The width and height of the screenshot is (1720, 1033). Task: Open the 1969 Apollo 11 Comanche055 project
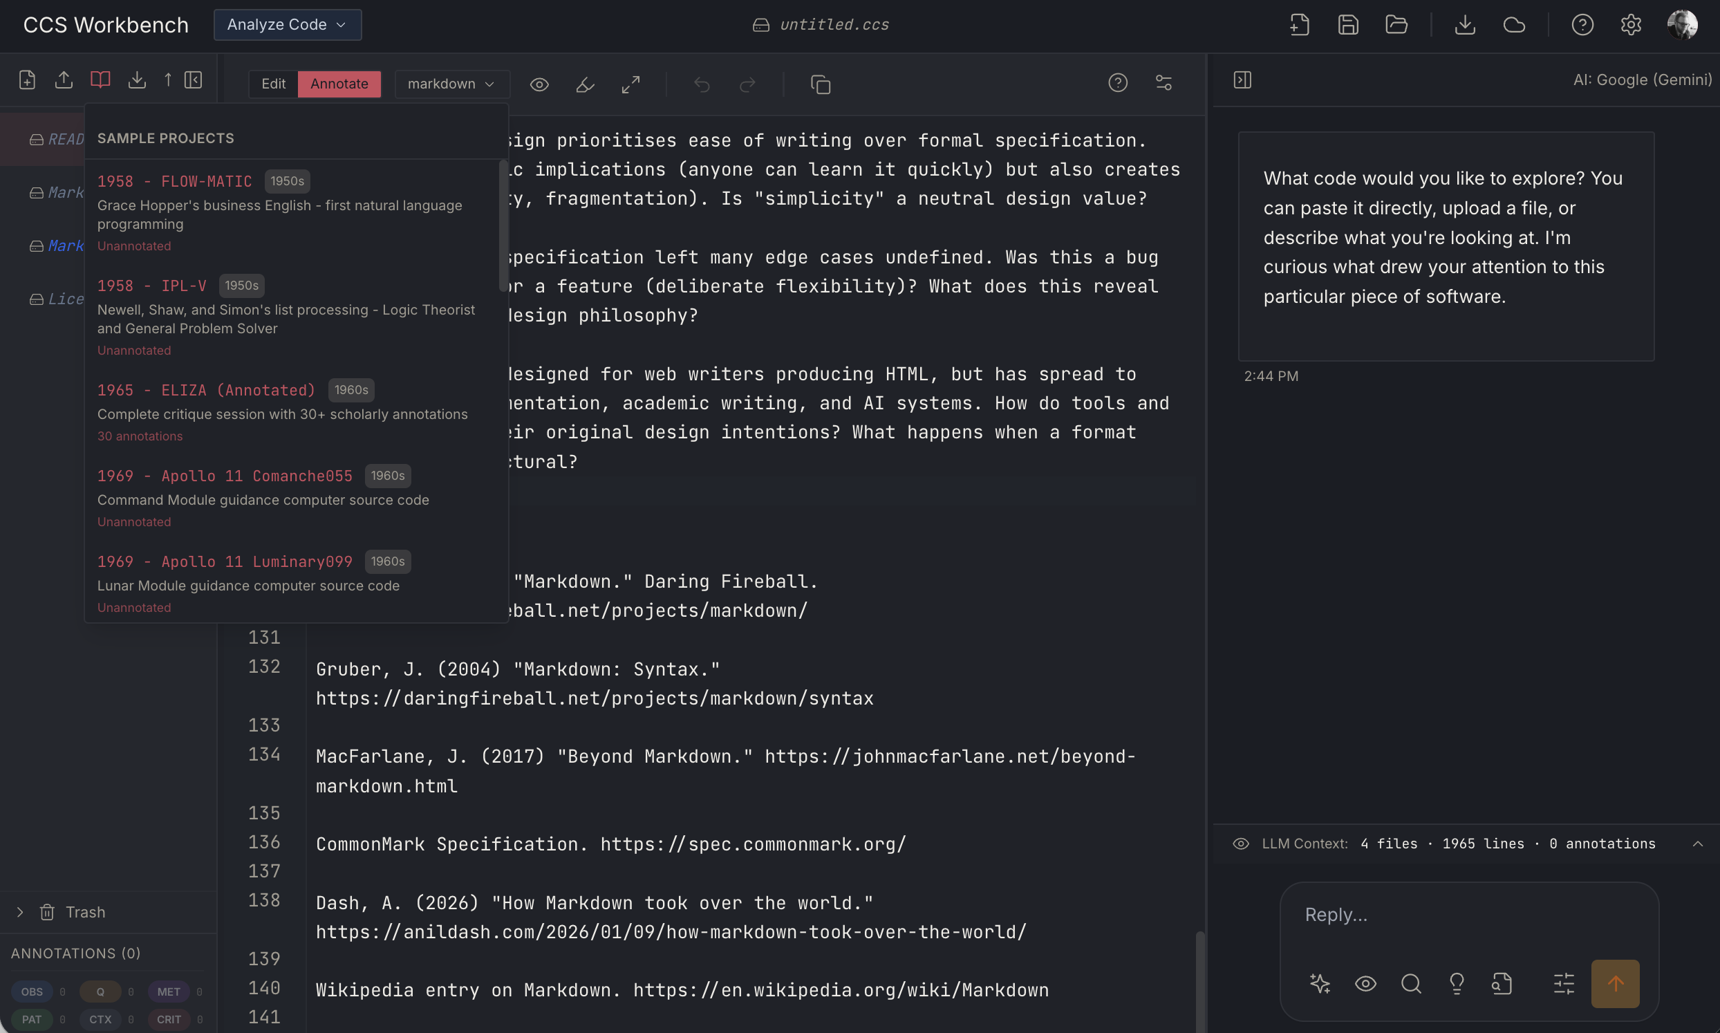pyautogui.click(x=225, y=476)
